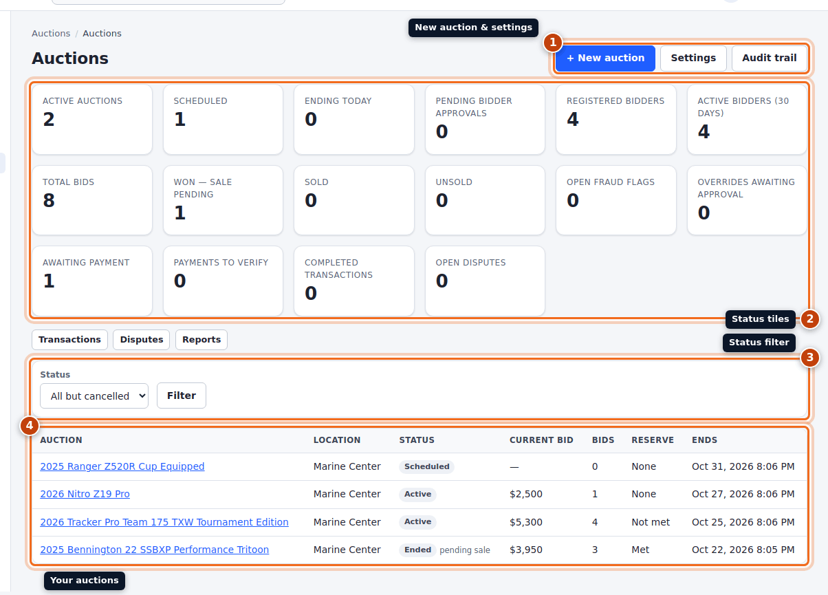The height and width of the screenshot is (595, 828).
Task: Select the Active Bidders (30 days) tile
Action: 747,120
